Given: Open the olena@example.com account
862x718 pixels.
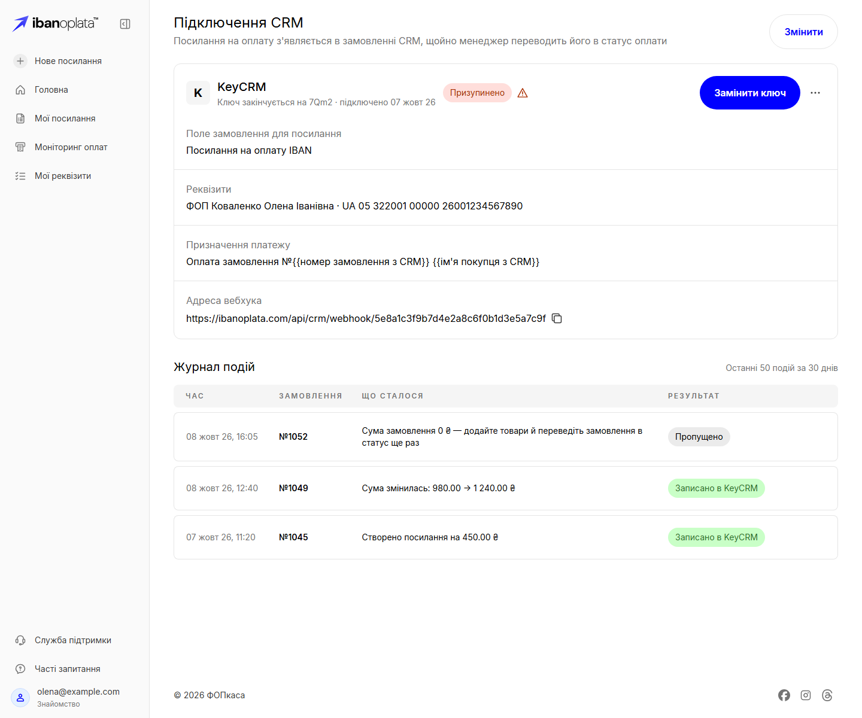Looking at the screenshot, I should (78, 692).
